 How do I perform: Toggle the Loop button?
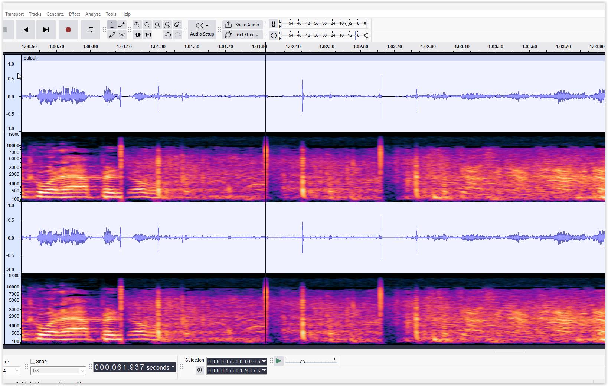pos(90,30)
